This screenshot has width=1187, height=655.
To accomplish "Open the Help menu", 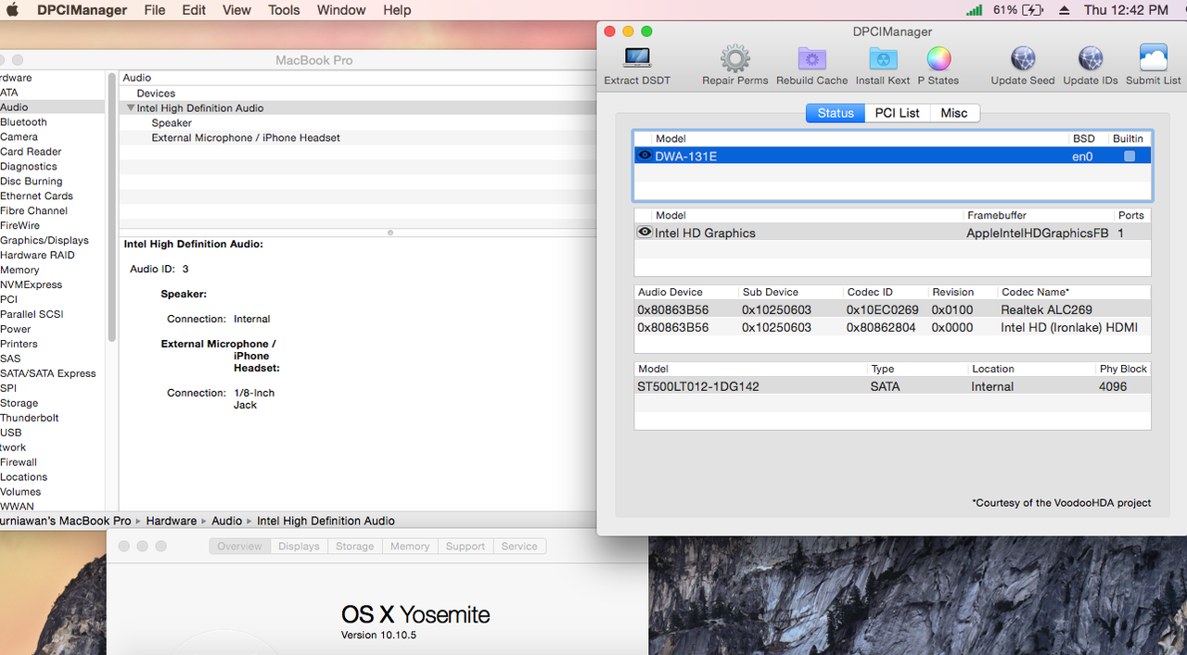I will 397,10.
